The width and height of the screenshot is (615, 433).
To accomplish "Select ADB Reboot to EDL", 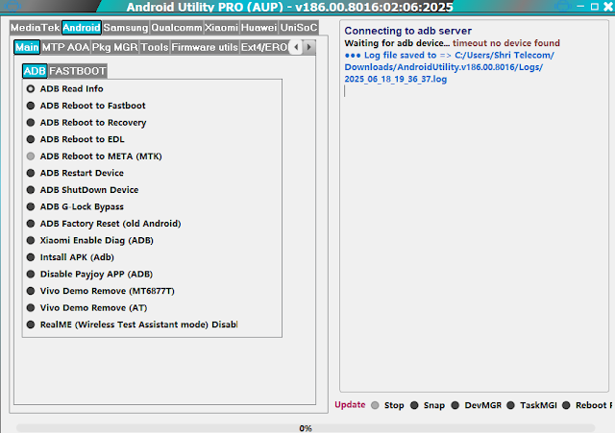I will coord(75,139).
